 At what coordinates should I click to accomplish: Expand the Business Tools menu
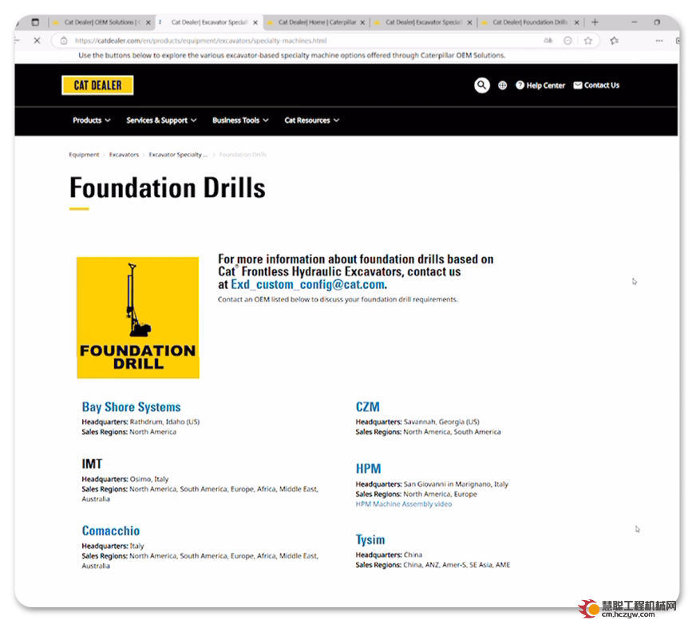pos(240,120)
